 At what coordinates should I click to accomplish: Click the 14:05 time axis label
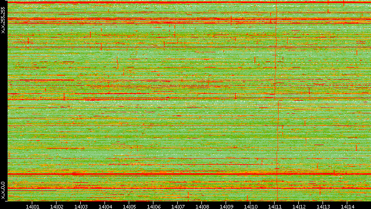tap(129, 206)
